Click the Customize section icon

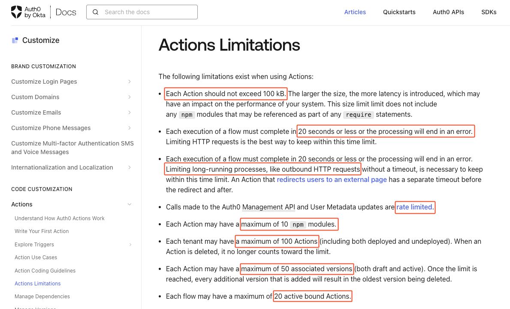coord(15,40)
